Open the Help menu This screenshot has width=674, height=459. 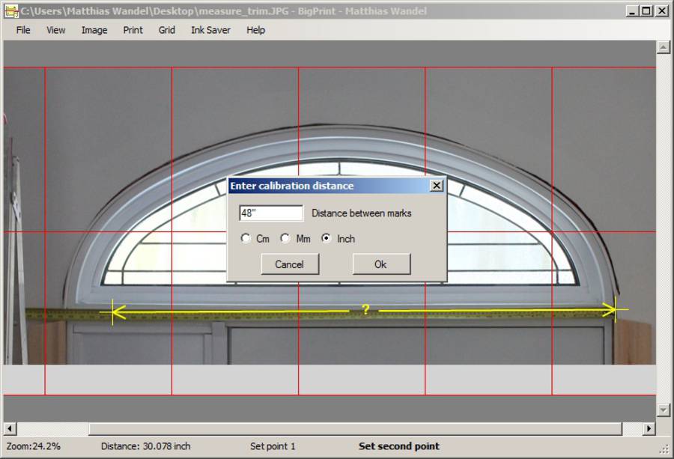(x=256, y=30)
